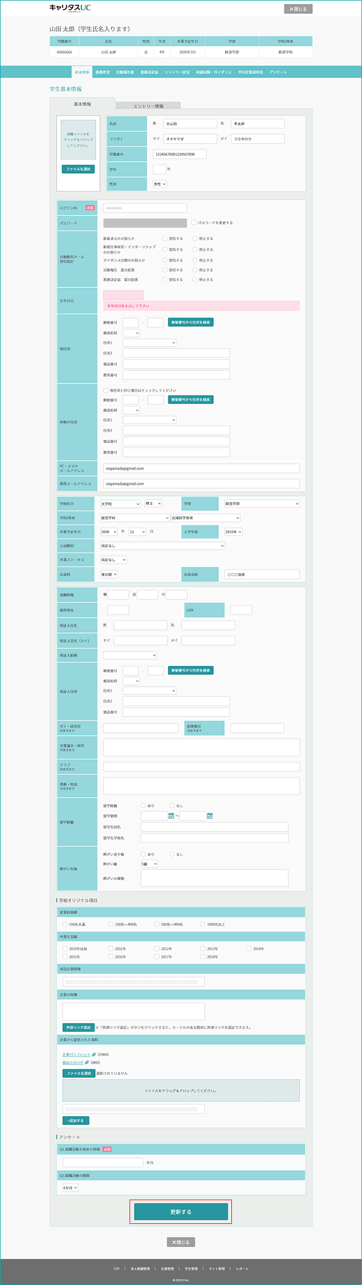The width and height of the screenshot is (362, 1285).
Task: Click the 学生管理 footer link
Action: tap(191, 1269)
